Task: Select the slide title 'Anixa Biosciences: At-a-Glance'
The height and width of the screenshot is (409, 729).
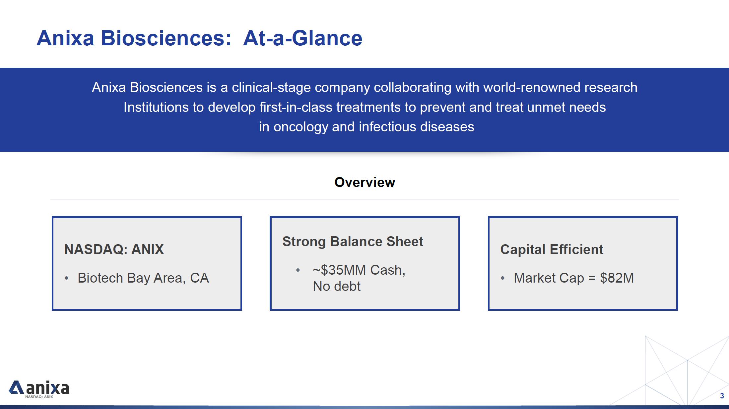Action: point(199,38)
